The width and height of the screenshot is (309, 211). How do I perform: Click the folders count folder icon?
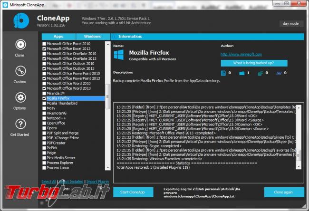[242, 73]
